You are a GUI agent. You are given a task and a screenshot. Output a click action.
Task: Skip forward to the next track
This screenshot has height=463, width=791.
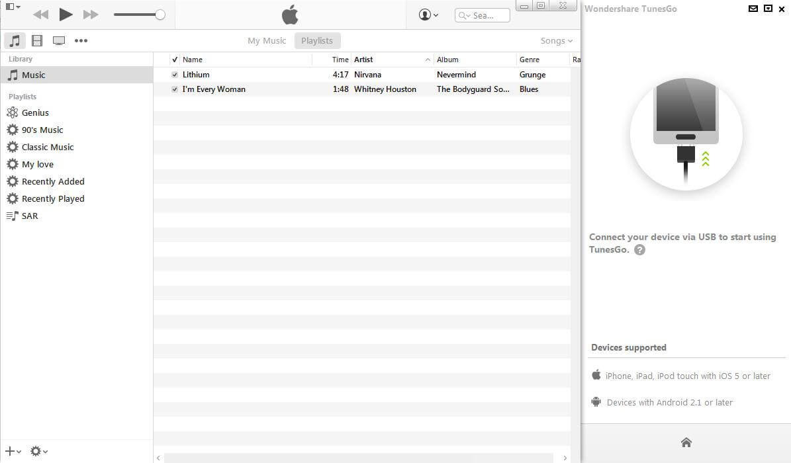coord(91,15)
